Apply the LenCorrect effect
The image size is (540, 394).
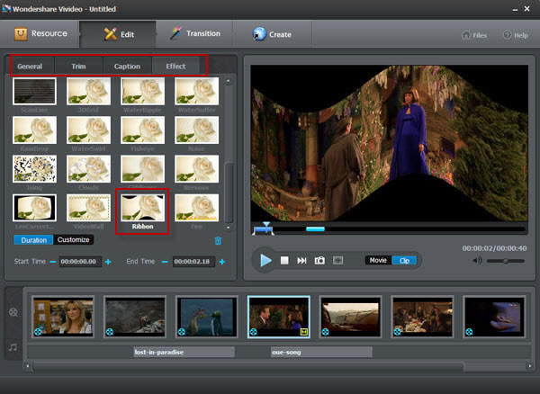(x=34, y=208)
